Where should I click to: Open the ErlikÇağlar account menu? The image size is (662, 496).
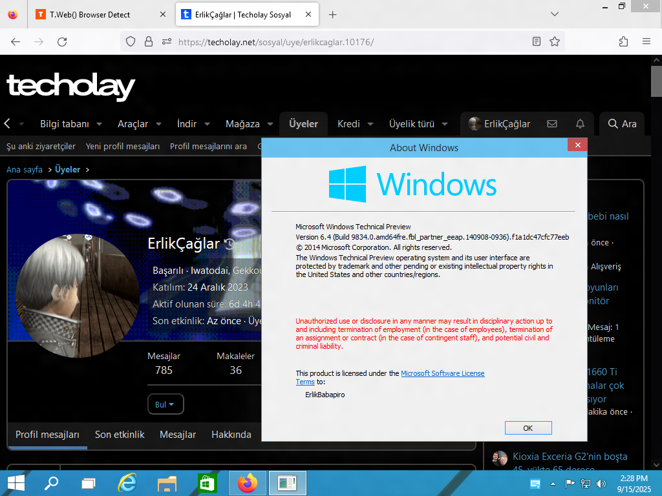[x=500, y=124]
